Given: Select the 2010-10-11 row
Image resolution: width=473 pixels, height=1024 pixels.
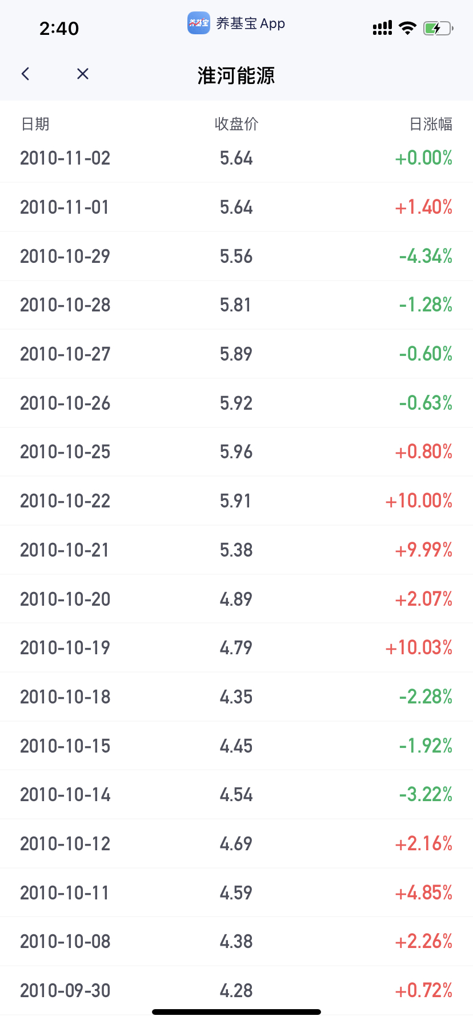Looking at the screenshot, I should click(236, 893).
